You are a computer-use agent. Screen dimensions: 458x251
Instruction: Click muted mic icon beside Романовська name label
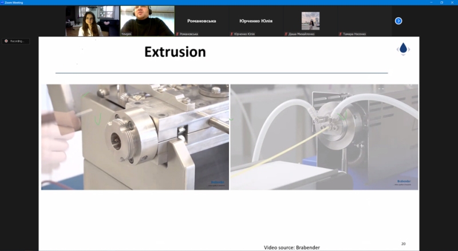pyautogui.click(x=177, y=34)
